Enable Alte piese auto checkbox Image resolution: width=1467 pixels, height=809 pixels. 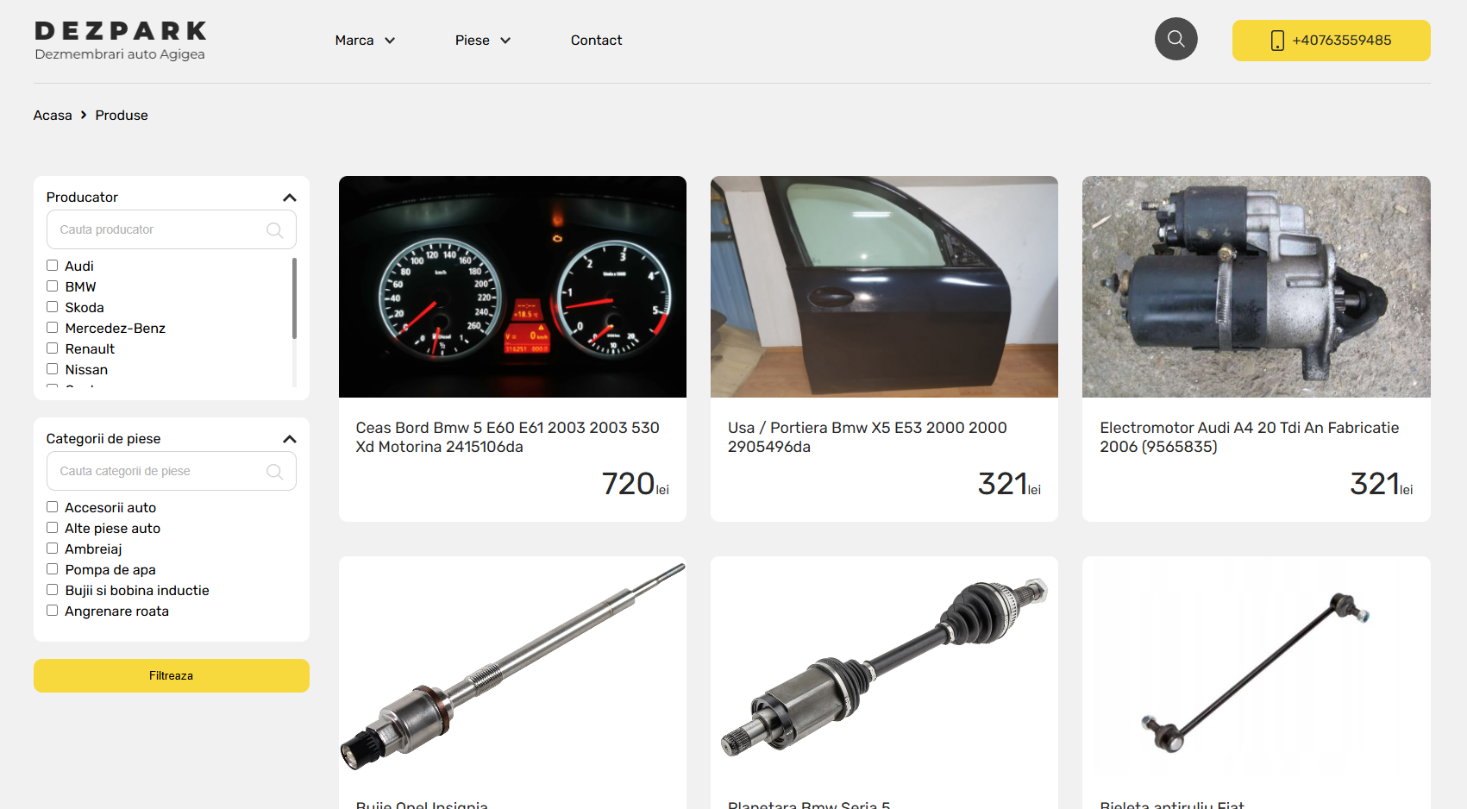[x=53, y=528]
